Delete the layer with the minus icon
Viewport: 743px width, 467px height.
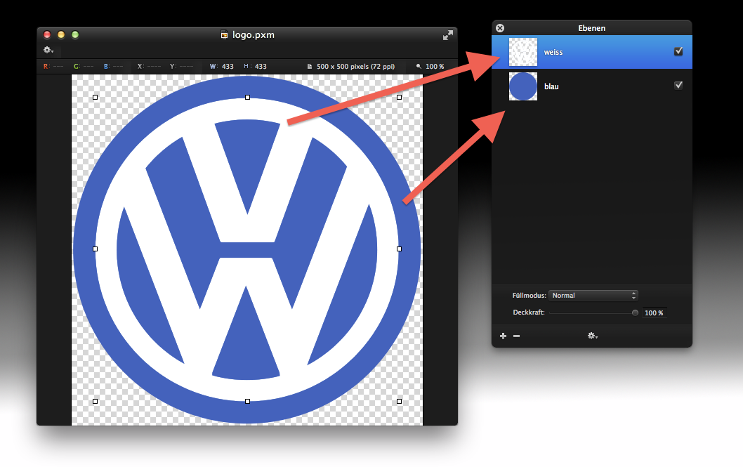516,336
